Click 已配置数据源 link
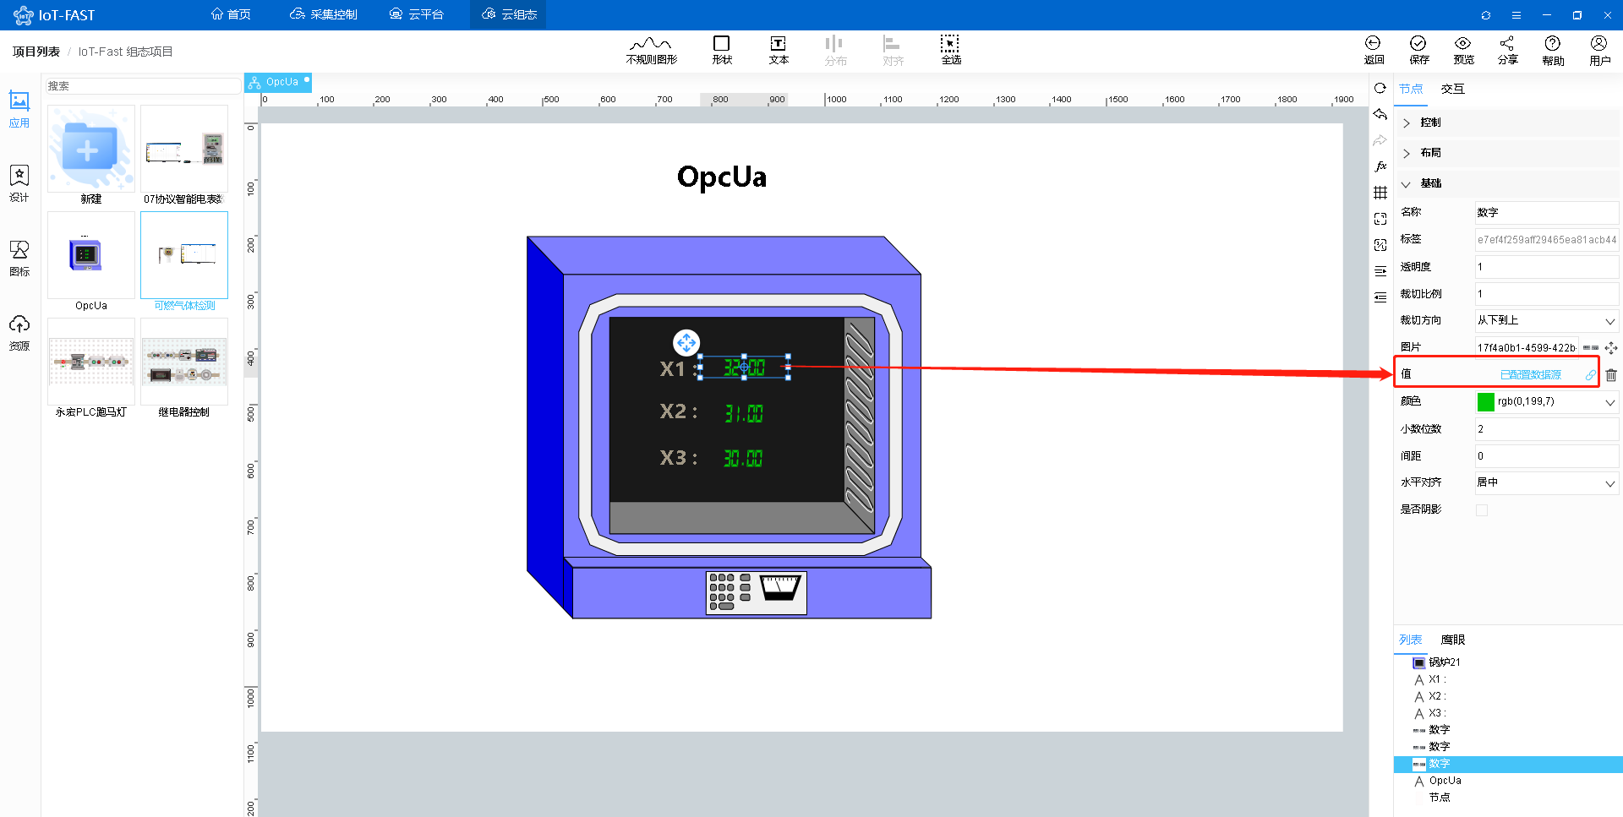This screenshot has width=1623, height=817. pyautogui.click(x=1530, y=375)
